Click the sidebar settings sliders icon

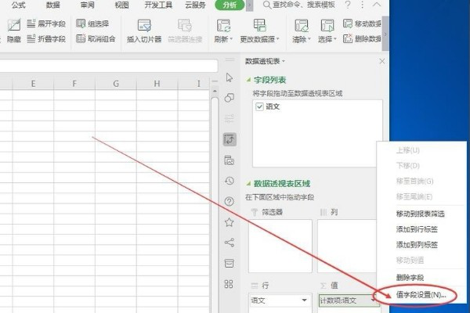(230, 119)
